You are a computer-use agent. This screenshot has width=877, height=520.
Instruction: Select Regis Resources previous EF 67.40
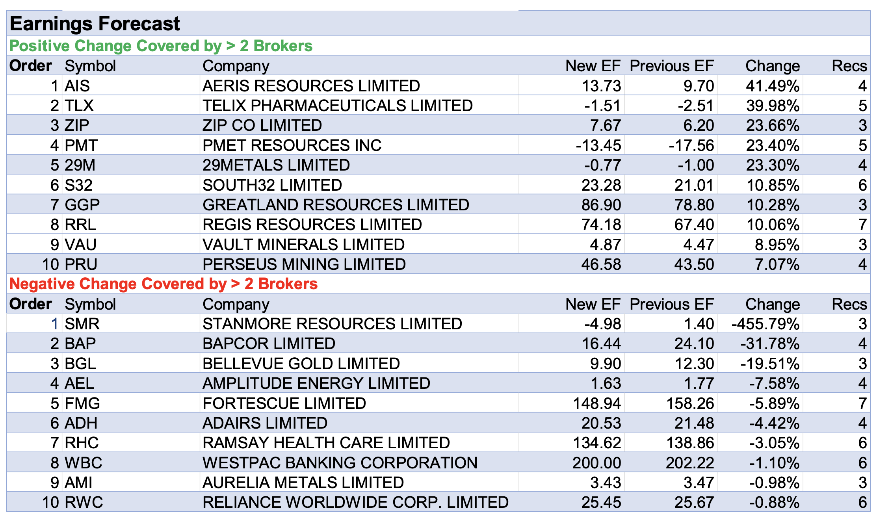pyautogui.click(x=694, y=225)
